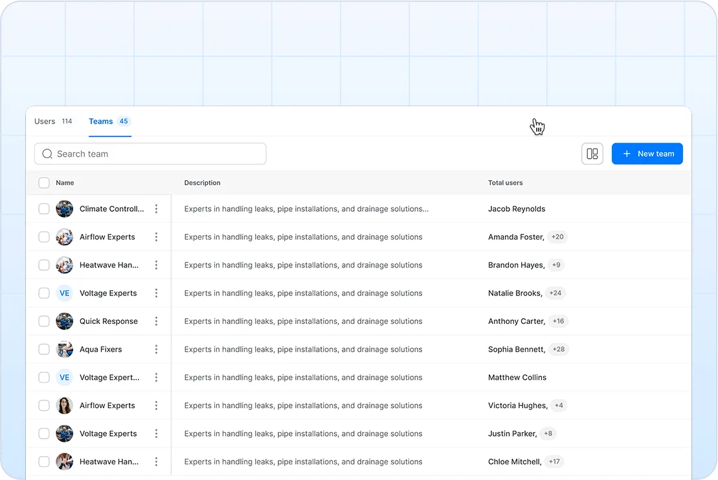The image size is (718, 480).
Task: Switch layout using the view toggle icon
Action: (x=592, y=154)
